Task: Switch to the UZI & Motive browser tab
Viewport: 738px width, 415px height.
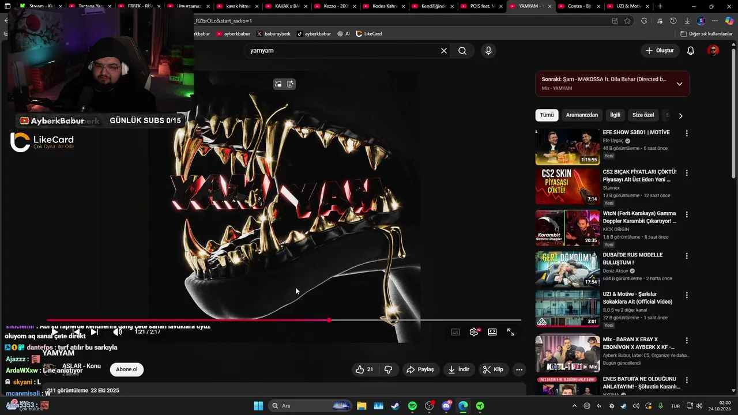Action: click(x=628, y=6)
